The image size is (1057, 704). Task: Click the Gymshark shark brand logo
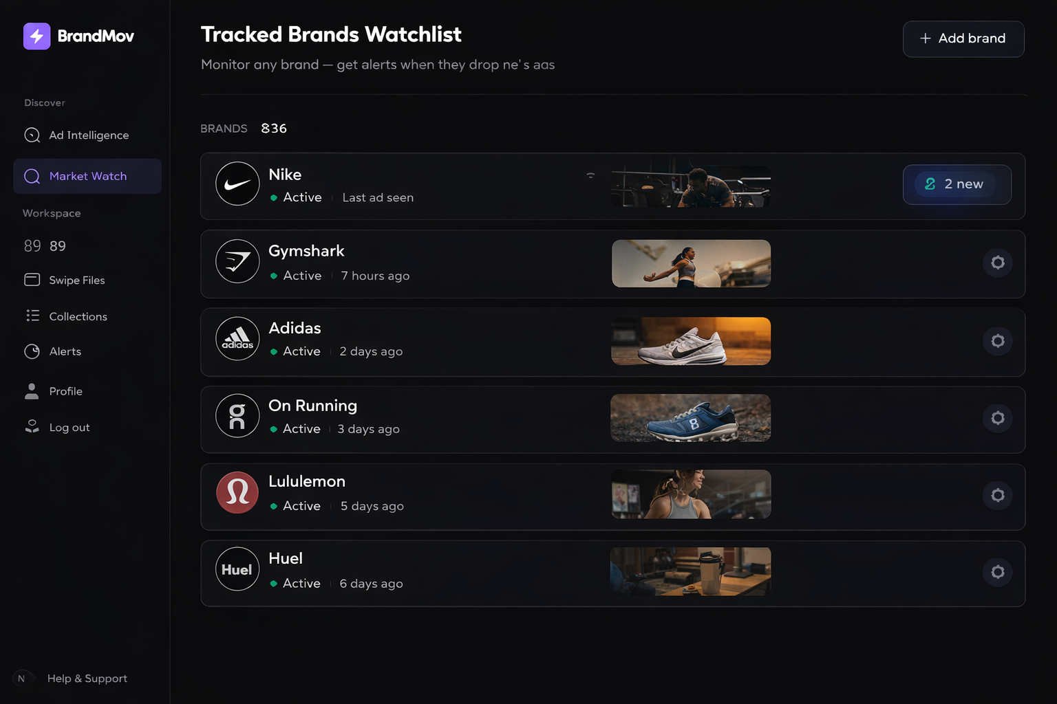tap(237, 261)
